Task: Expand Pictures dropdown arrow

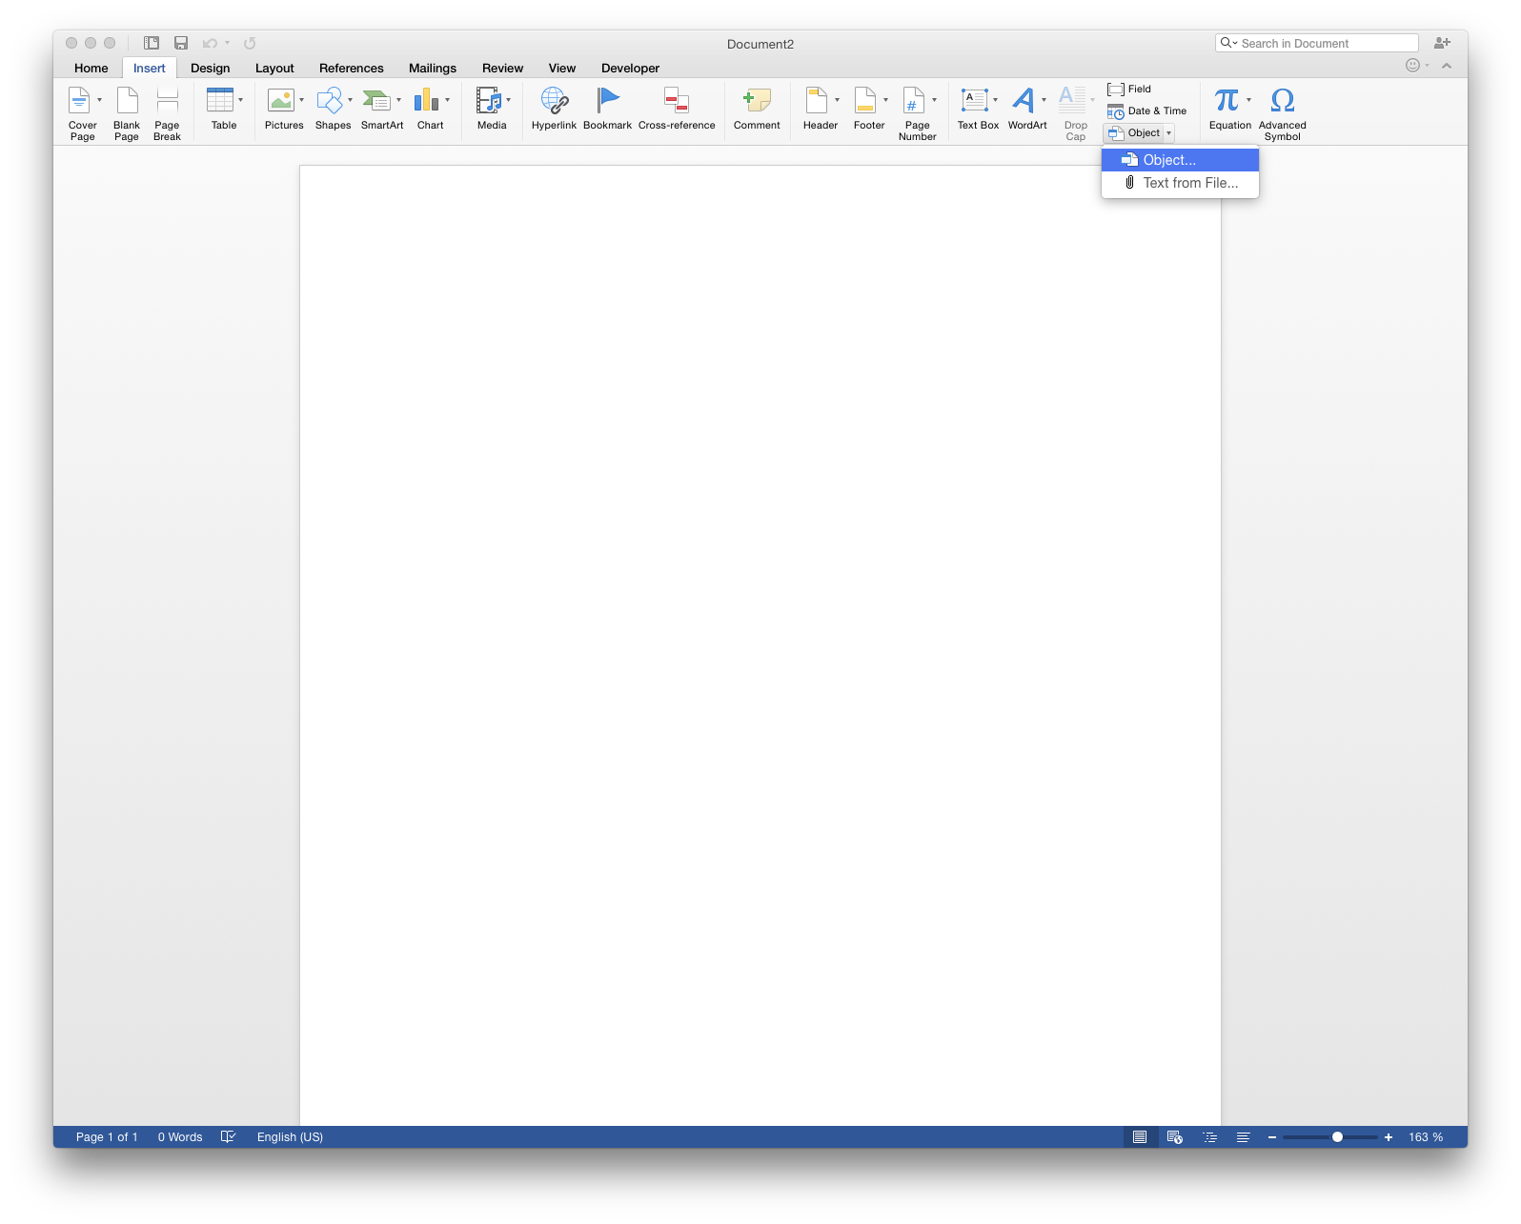Action: click(301, 100)
